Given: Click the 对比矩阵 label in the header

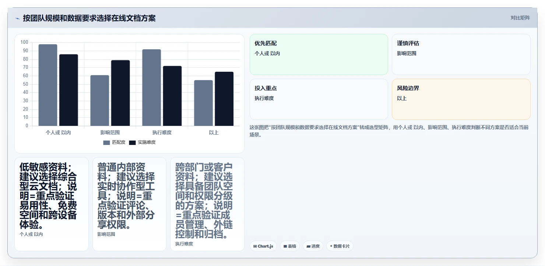Looking at the screenshot, I should click(520, 18).
